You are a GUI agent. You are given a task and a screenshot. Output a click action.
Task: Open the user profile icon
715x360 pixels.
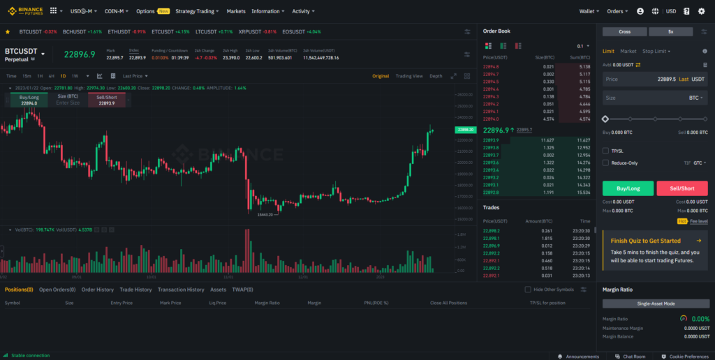[640, 11]
